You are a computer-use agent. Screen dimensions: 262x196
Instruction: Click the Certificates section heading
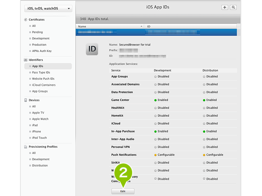pos(37,20)
